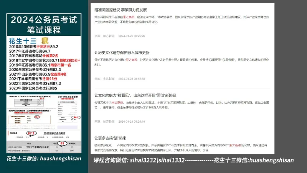
Task: Open article 让更多古籍"活"起来
Action: tap(110, 138)
